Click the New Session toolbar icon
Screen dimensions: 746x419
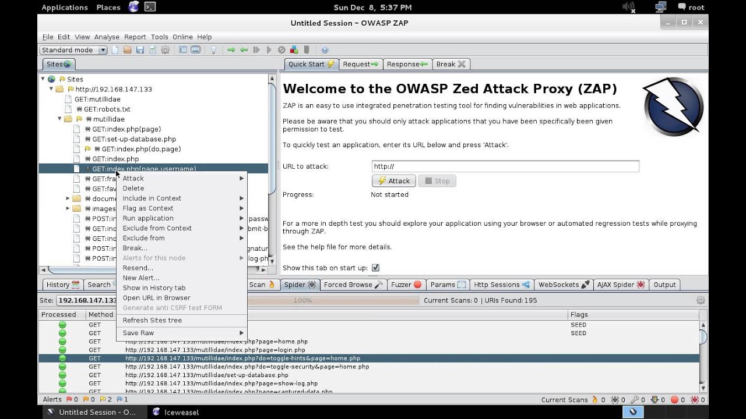point(115,50)
